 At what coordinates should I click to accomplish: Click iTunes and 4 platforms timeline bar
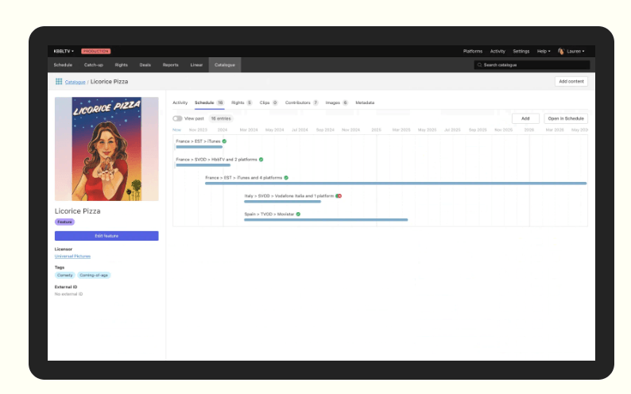(396, 183)
